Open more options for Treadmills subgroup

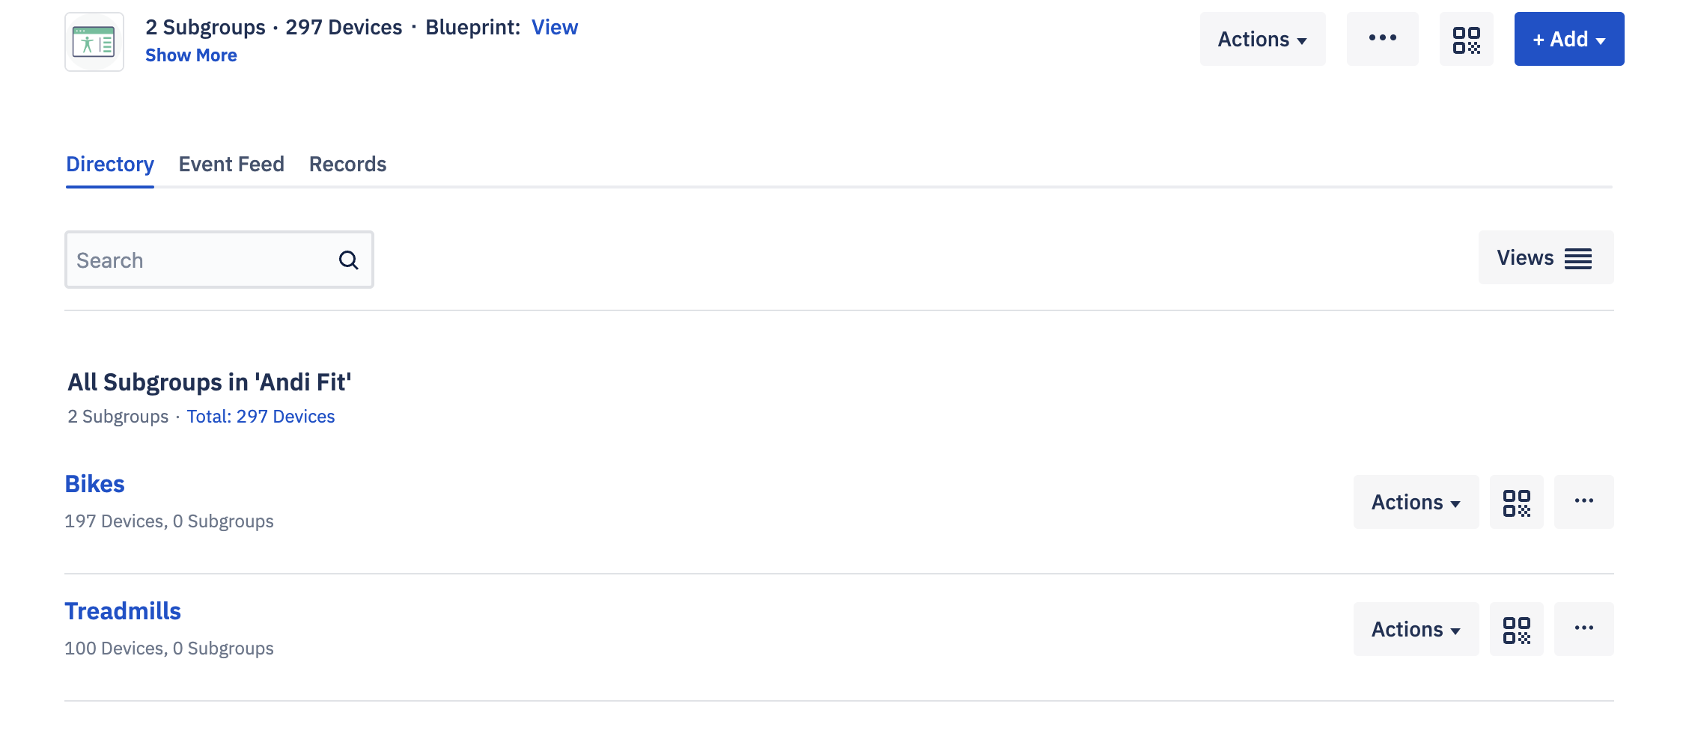click(1583, 629)
